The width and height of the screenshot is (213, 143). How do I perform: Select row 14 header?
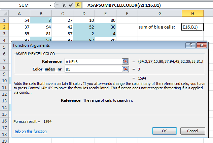[x=4, y=107]
